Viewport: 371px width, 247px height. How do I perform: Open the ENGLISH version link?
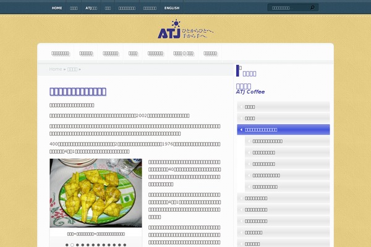(172, 8)
